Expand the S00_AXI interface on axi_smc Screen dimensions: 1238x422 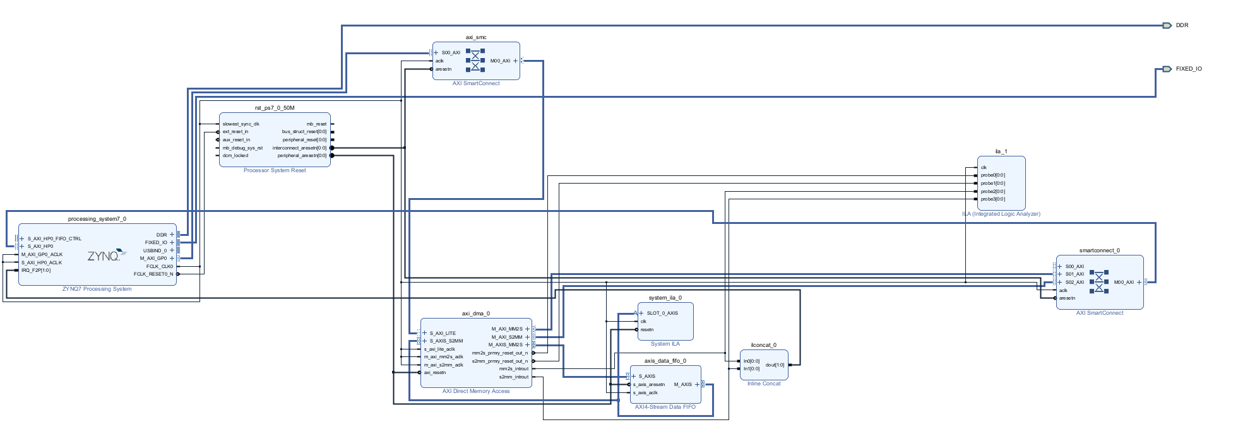click(436, 53)
